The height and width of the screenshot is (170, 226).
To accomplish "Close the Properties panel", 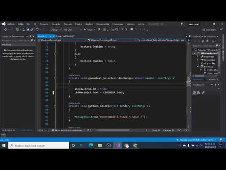I will click(218, 85).
